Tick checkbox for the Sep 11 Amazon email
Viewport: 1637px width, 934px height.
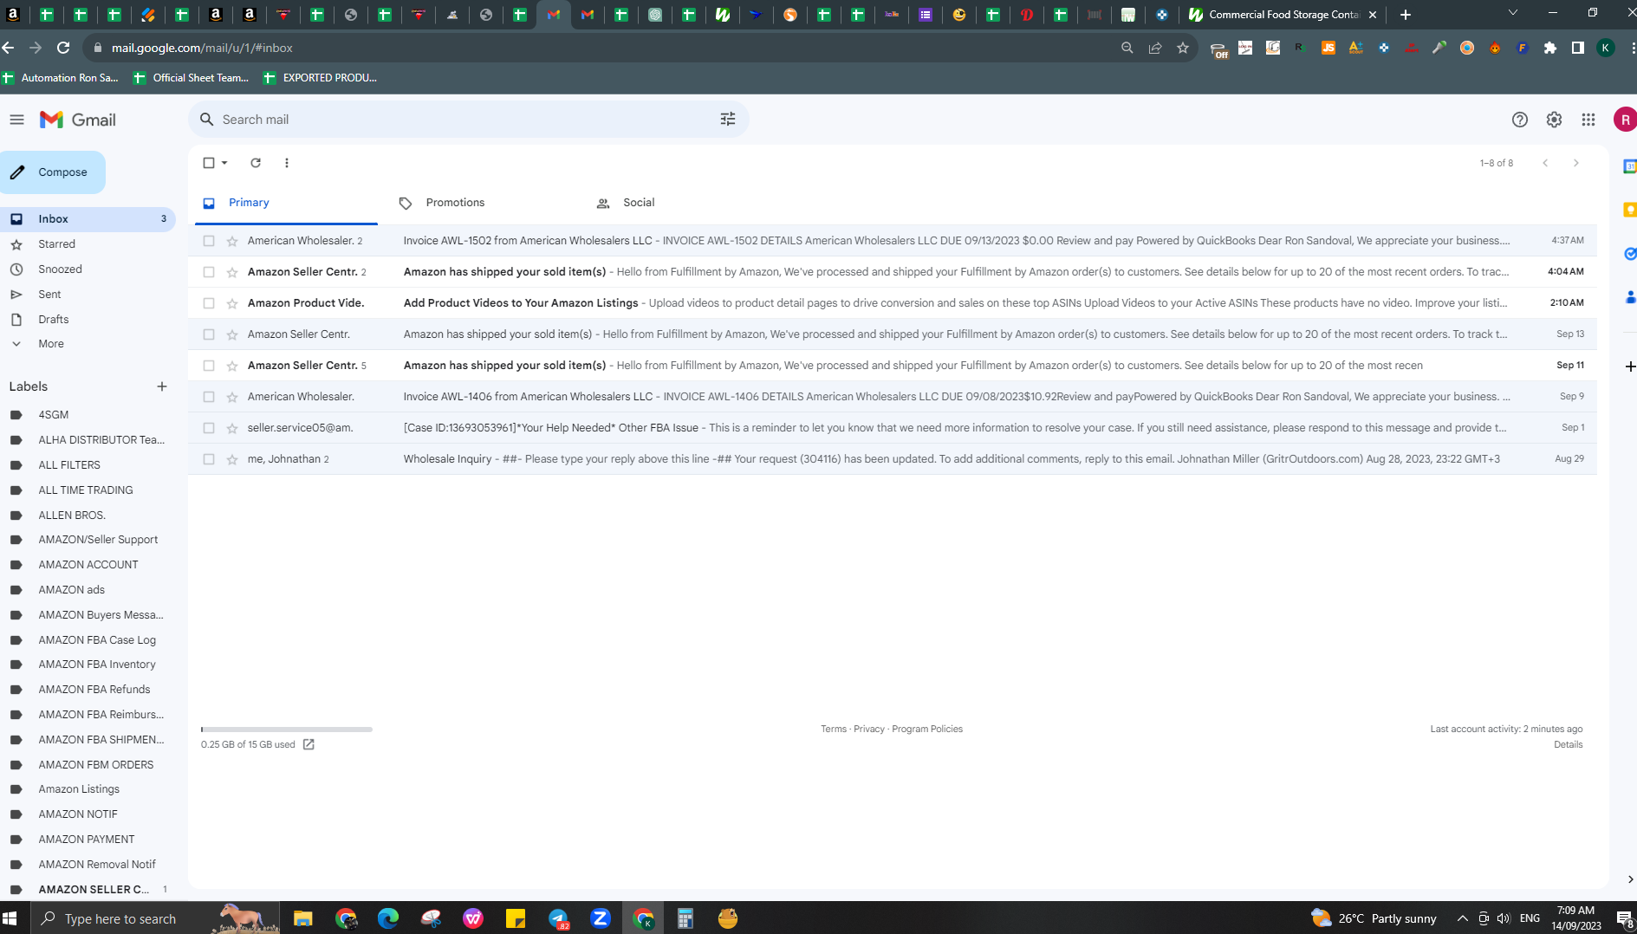[x=209, y=366]
